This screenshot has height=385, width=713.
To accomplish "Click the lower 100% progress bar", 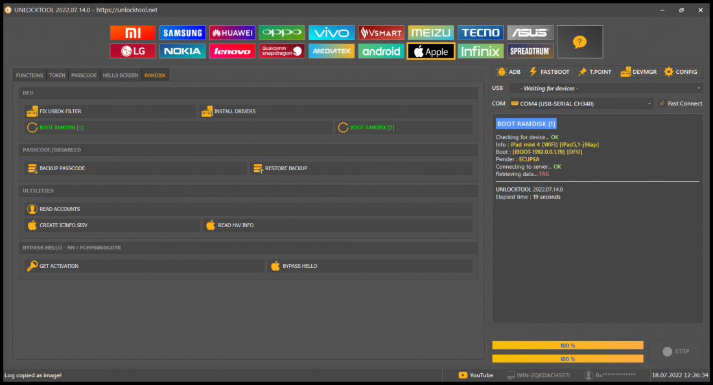I will 568,359.
